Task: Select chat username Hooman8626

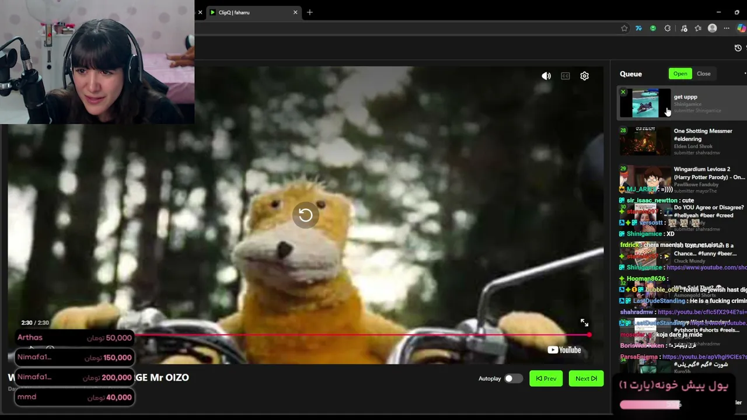Action: pos(645,279)
